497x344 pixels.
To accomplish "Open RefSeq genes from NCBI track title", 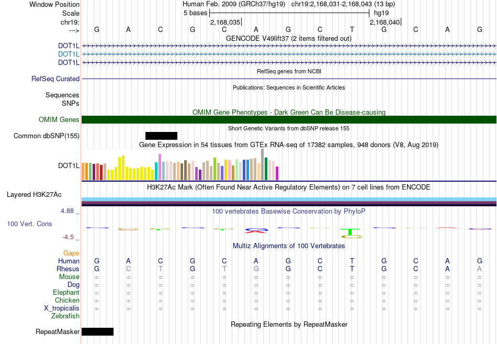I will click(x=289, y=71).
